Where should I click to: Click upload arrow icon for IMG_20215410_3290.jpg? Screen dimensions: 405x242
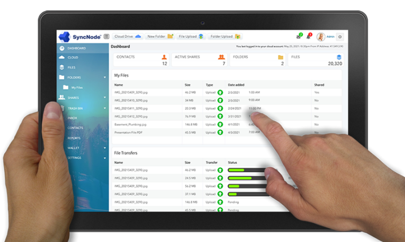(x=220, y=100)
